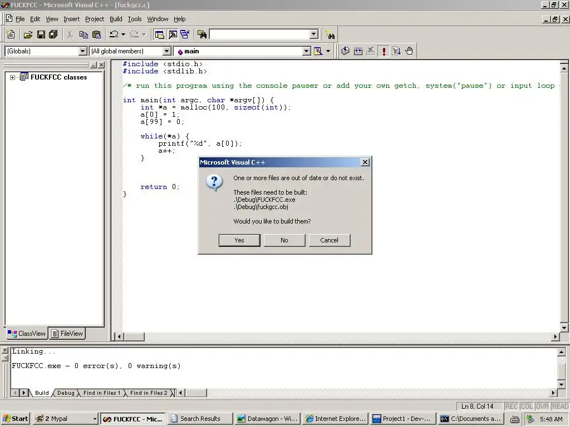Click the Copy icon in toolbar
This screenshot has width=570, height=427.
(x=83, y=34)
